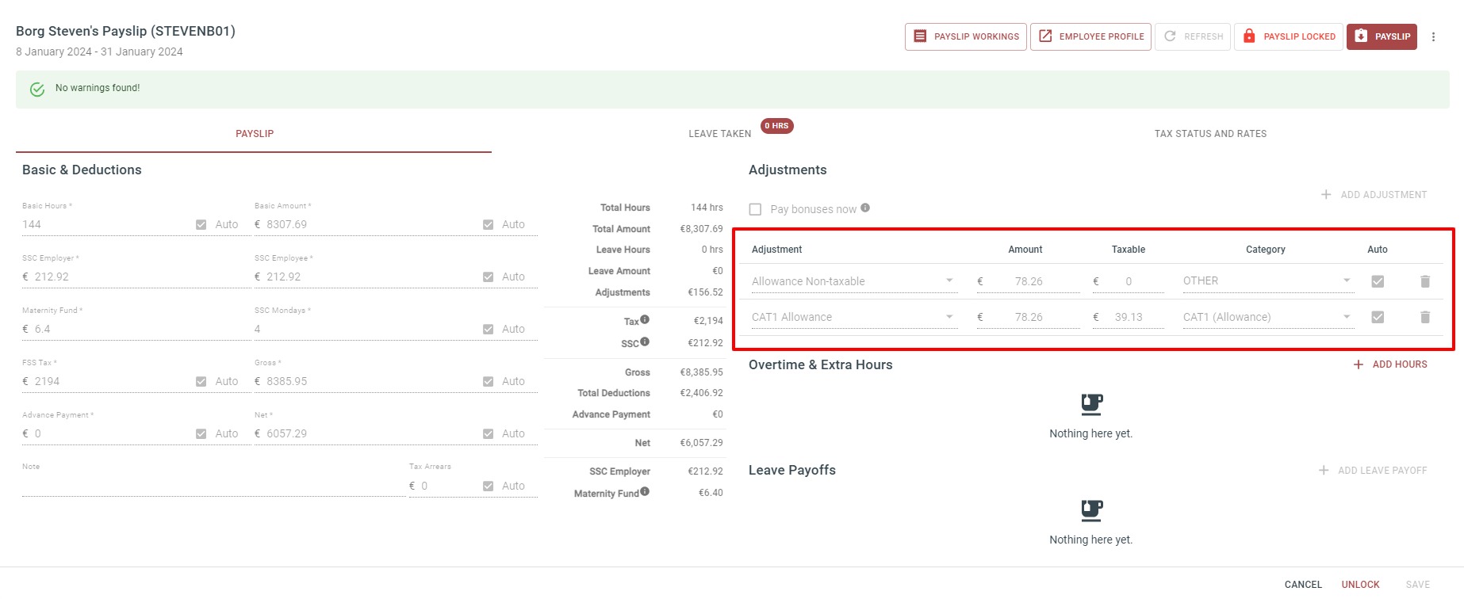This screenshot has width=1464, height=599.
Task: Toggle Auto checkbox for SSC Employee
Action: 489,277
